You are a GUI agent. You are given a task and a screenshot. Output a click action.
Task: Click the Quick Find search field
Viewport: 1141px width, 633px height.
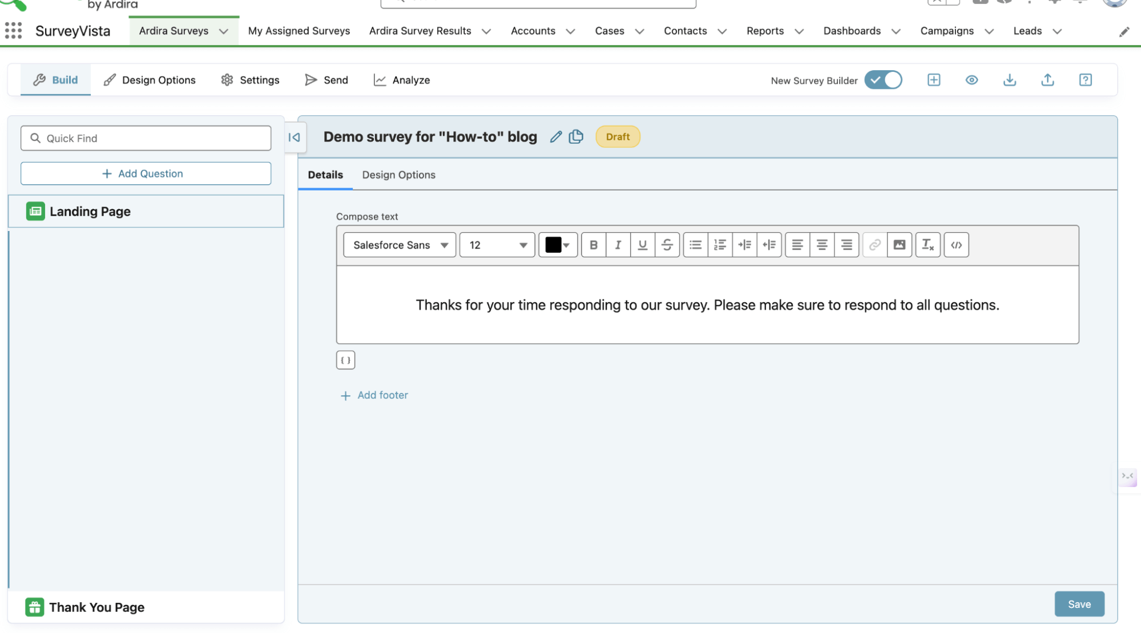146,138
